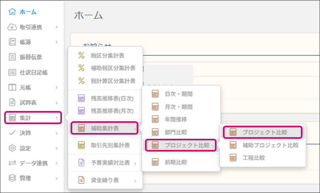Screen dimensions: 320x193
Task: Click the checkmark icon for 決算
Action: pyautogui.click(x=12, y=133)
